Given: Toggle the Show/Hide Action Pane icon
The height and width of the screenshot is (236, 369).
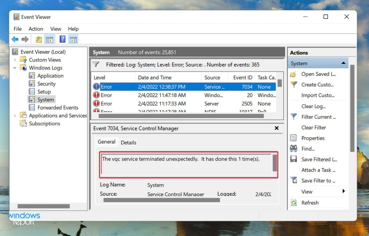Looking at the screenshot, I should pos(73,39).
